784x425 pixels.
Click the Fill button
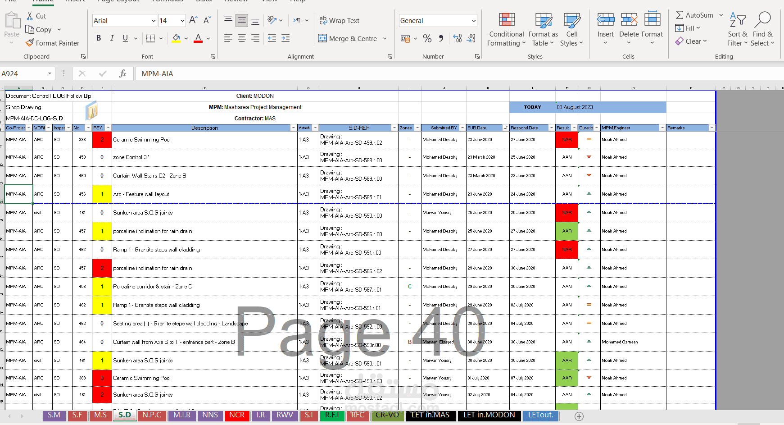684,28
